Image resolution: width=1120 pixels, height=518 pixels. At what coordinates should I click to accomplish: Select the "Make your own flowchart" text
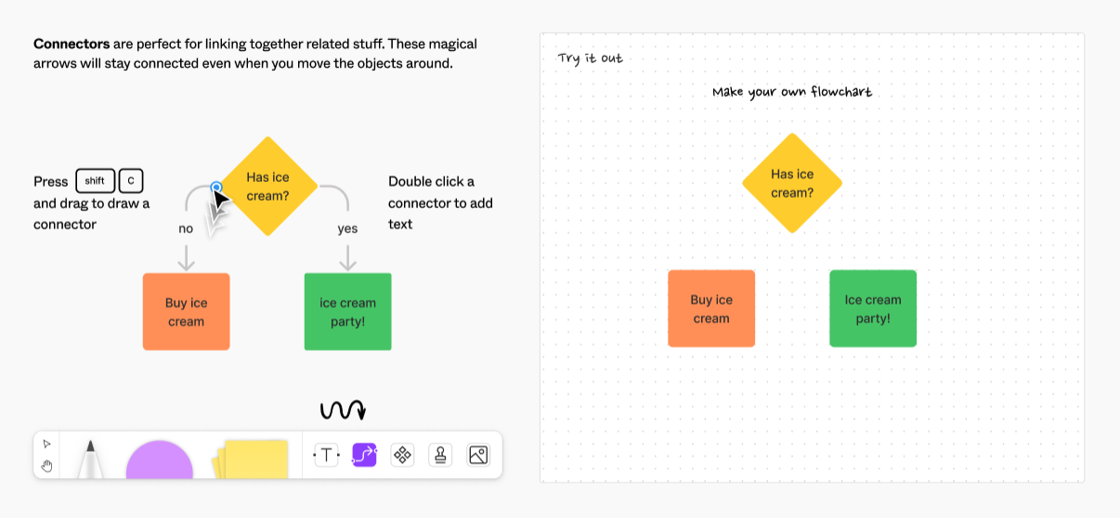792,92
